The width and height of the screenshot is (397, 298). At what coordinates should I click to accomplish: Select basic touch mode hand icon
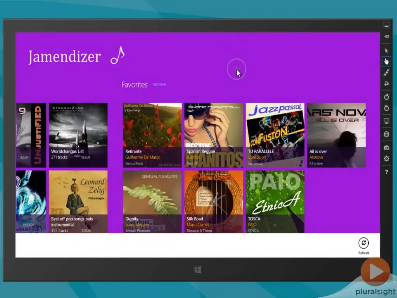pyautogui.click(x=387, y=61)
